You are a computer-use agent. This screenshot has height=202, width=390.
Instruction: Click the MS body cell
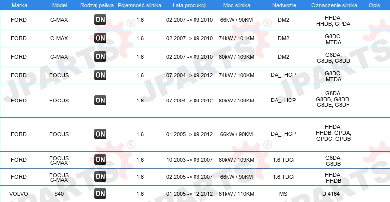pyautogui.click(x=283, y=194)
